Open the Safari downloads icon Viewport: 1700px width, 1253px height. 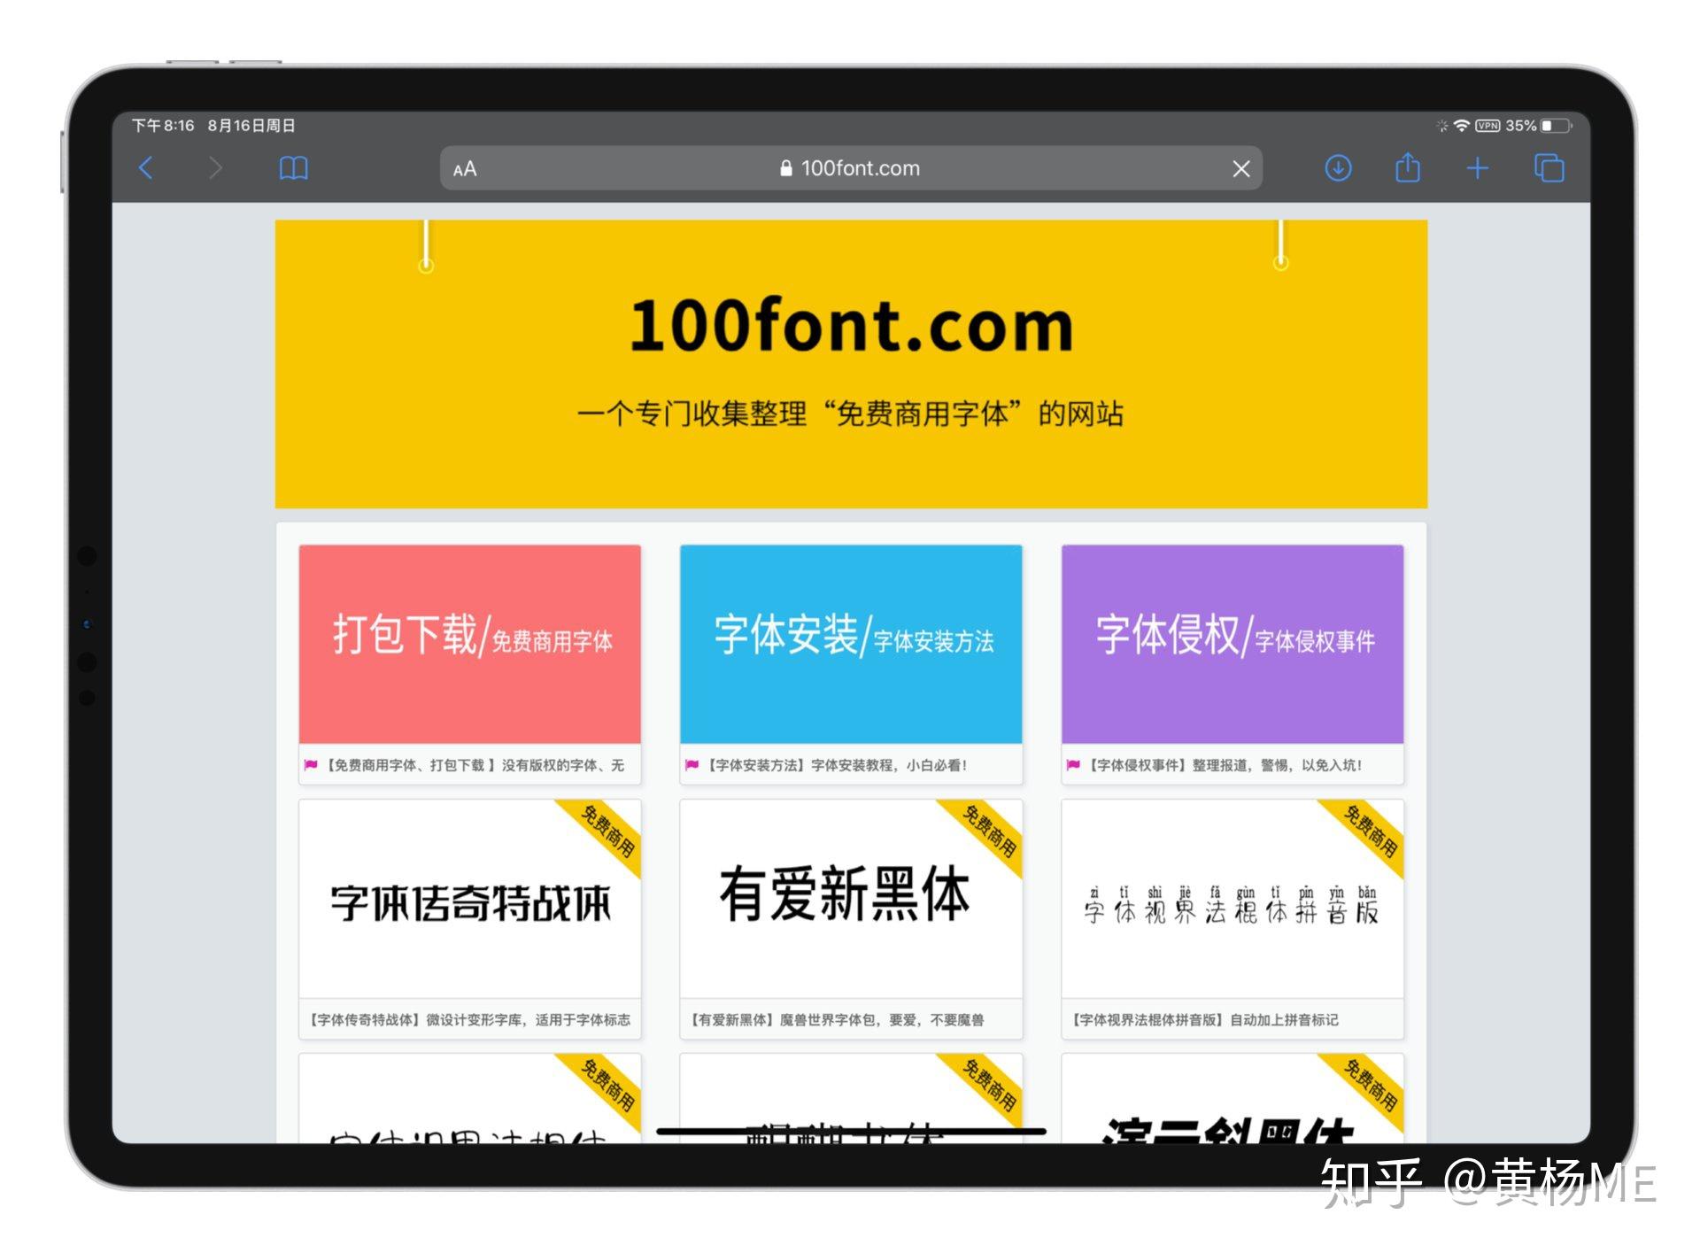tap(1338, 168)
